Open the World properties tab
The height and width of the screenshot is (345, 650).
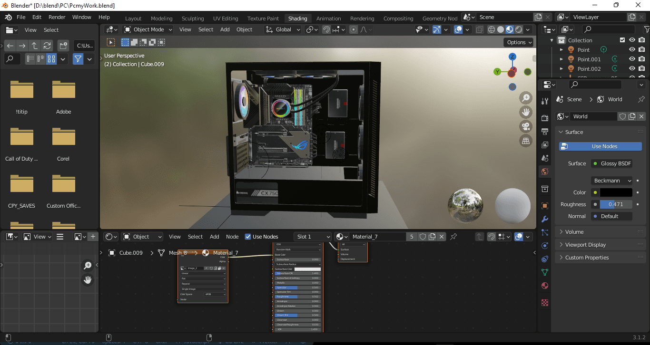[x=545, y=172]
